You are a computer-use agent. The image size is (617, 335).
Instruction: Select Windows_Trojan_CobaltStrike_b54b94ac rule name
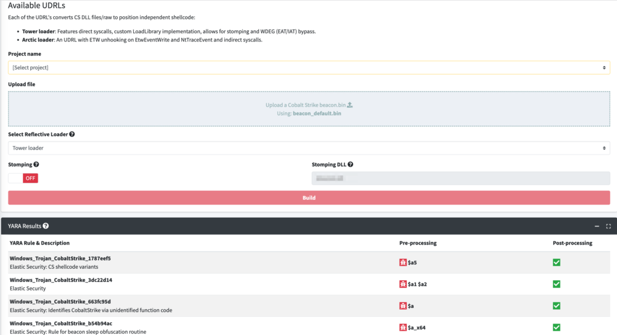pyautogui.click(x=61, y=323)
